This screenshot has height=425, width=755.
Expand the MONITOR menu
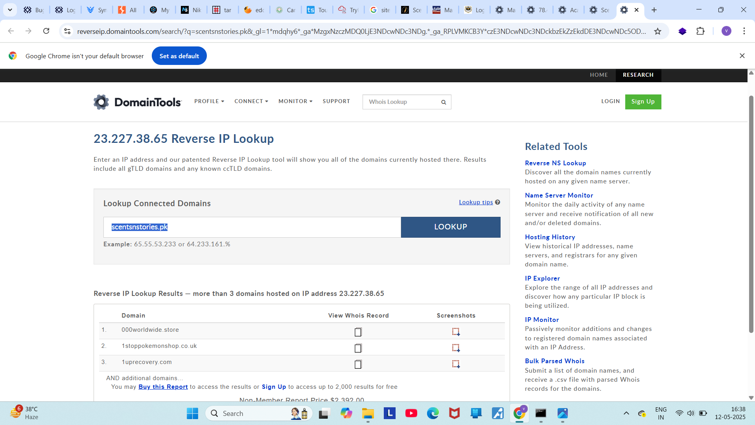coord(295,102)
